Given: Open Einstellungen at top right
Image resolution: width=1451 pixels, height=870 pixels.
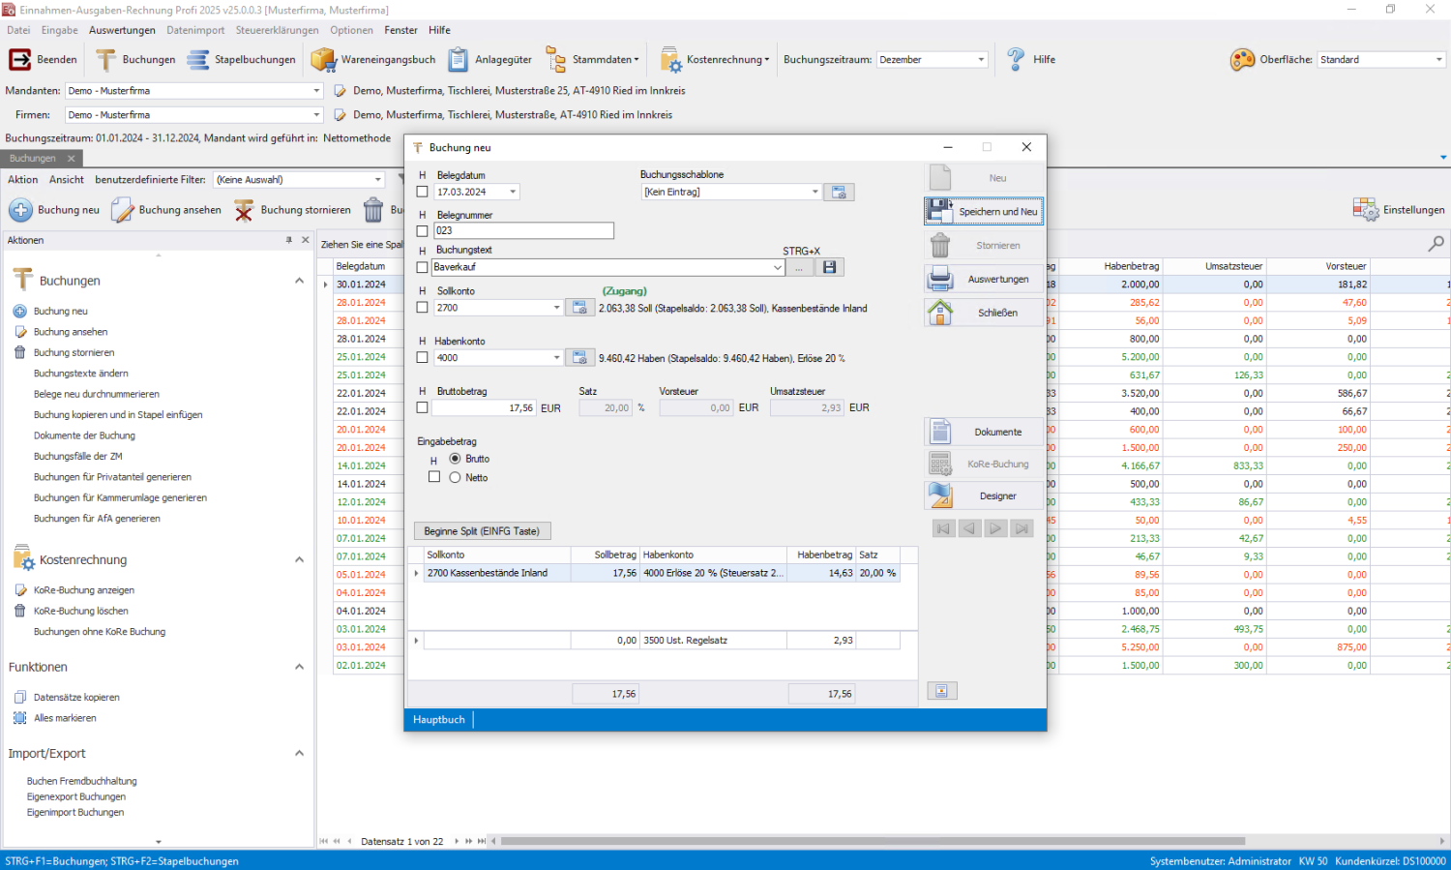Looking at the screenshot, I should point(1399,210).
